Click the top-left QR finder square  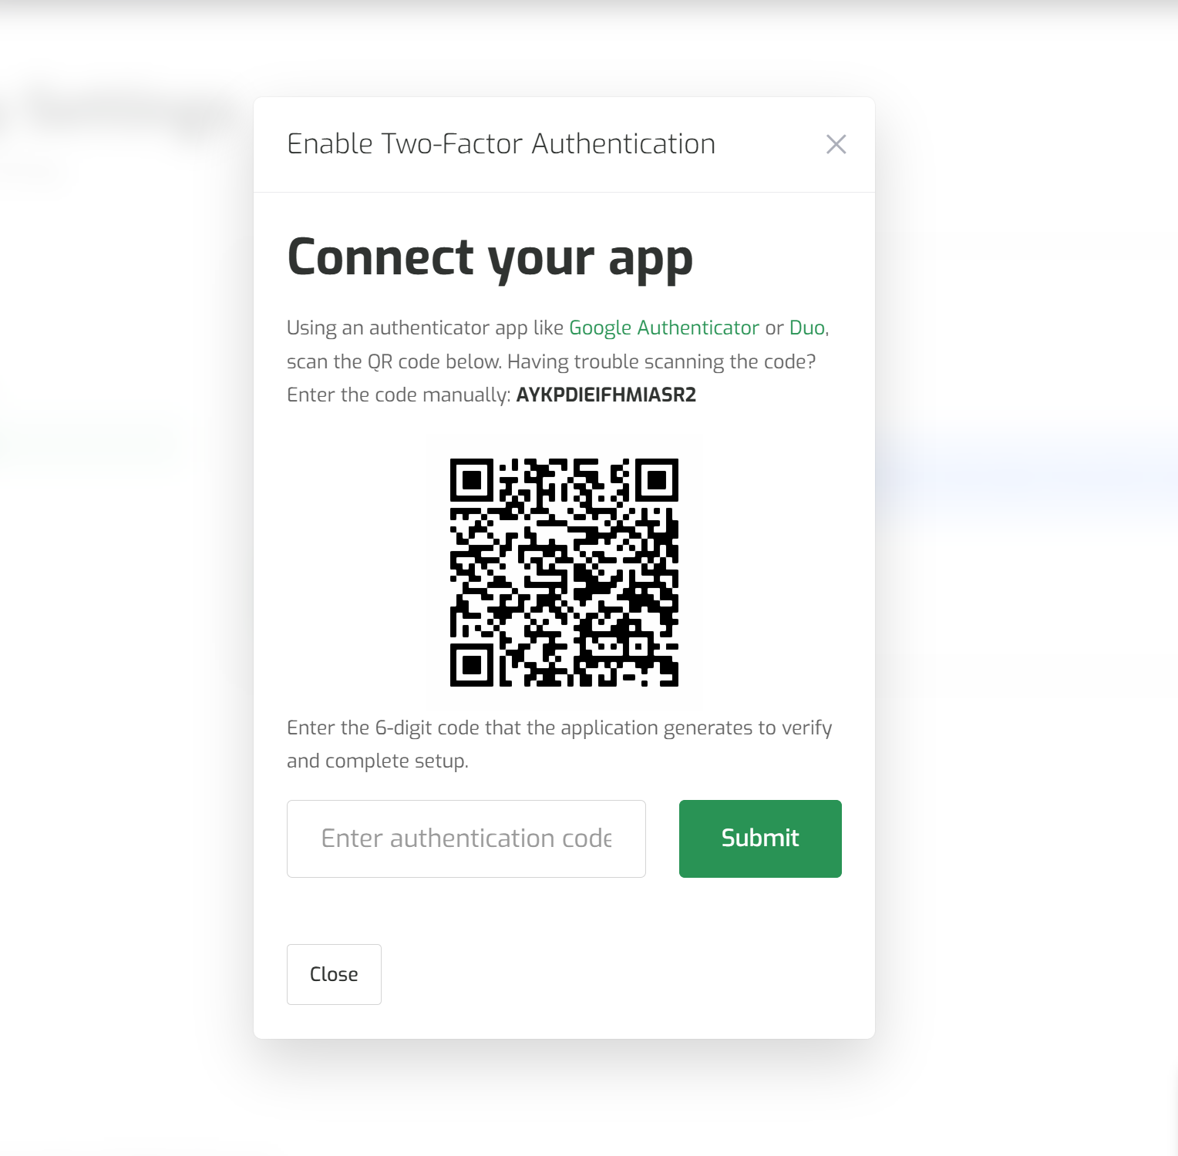coord(472,480)
